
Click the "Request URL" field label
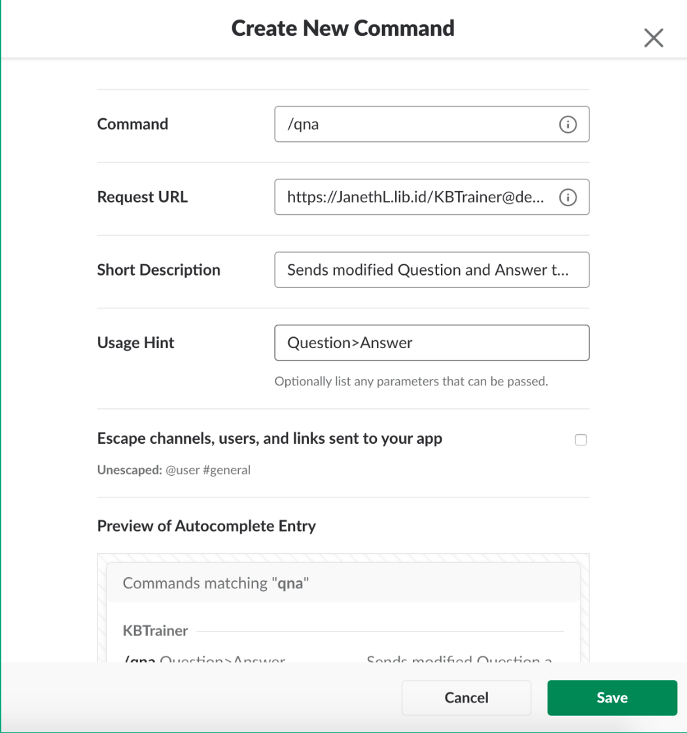(142, 197)
